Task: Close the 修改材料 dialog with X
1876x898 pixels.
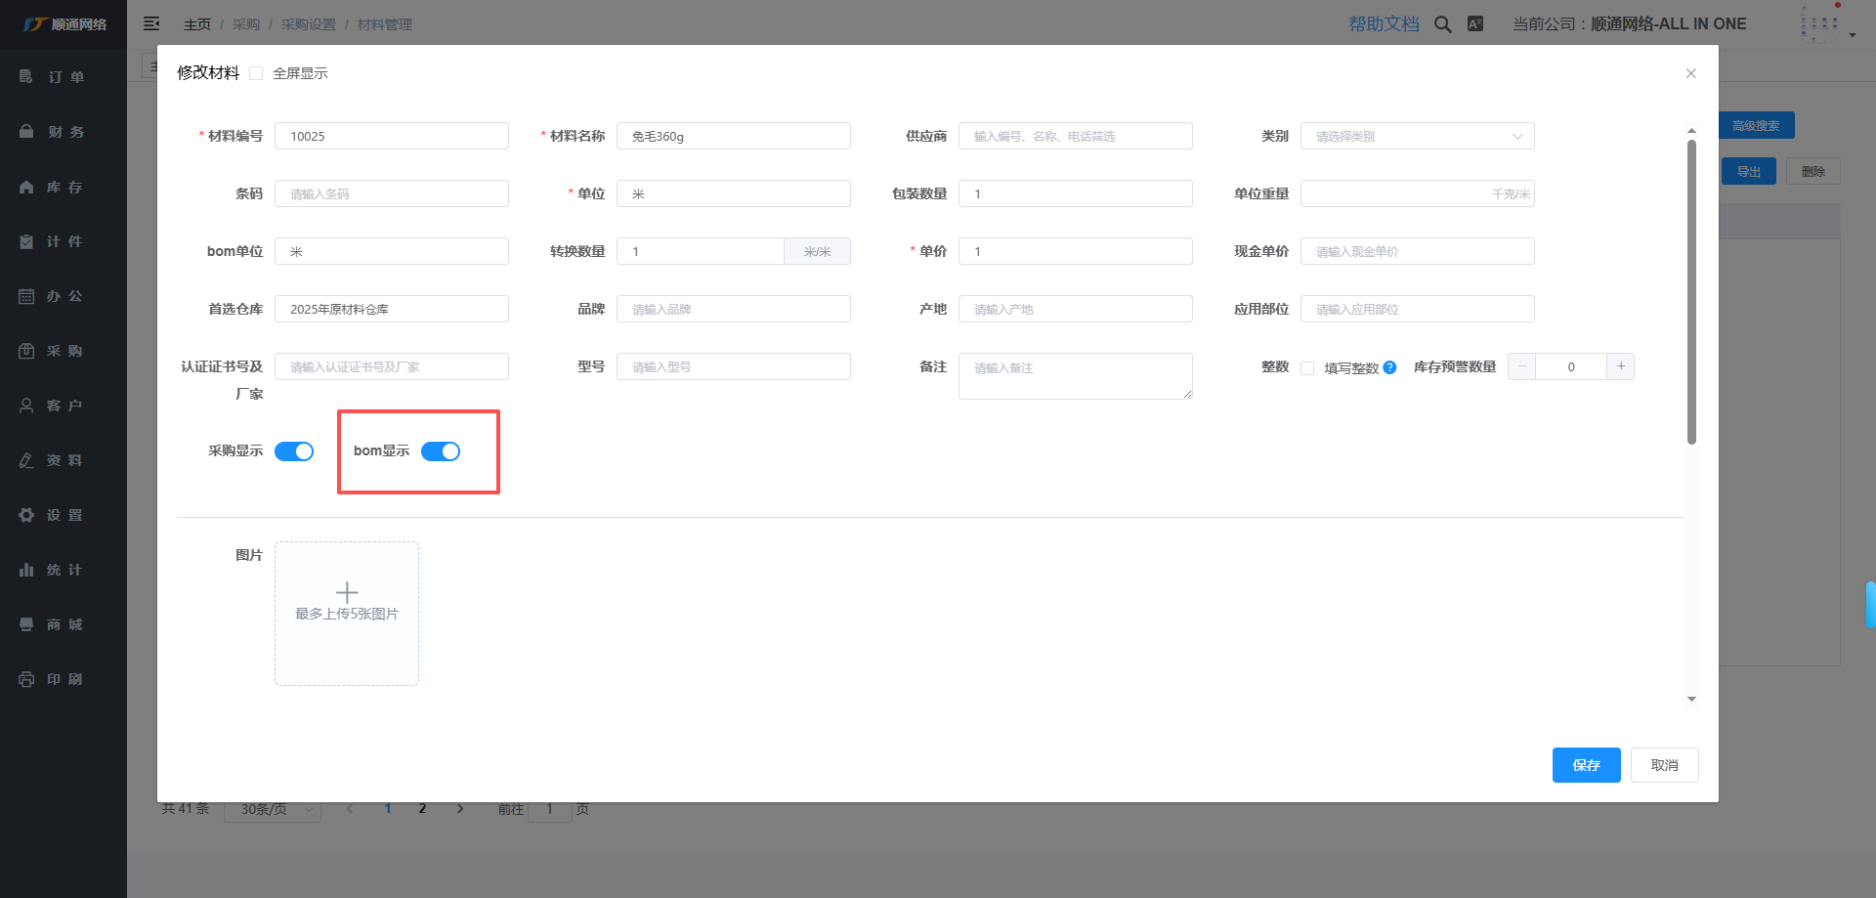Action: (1690, 73)
